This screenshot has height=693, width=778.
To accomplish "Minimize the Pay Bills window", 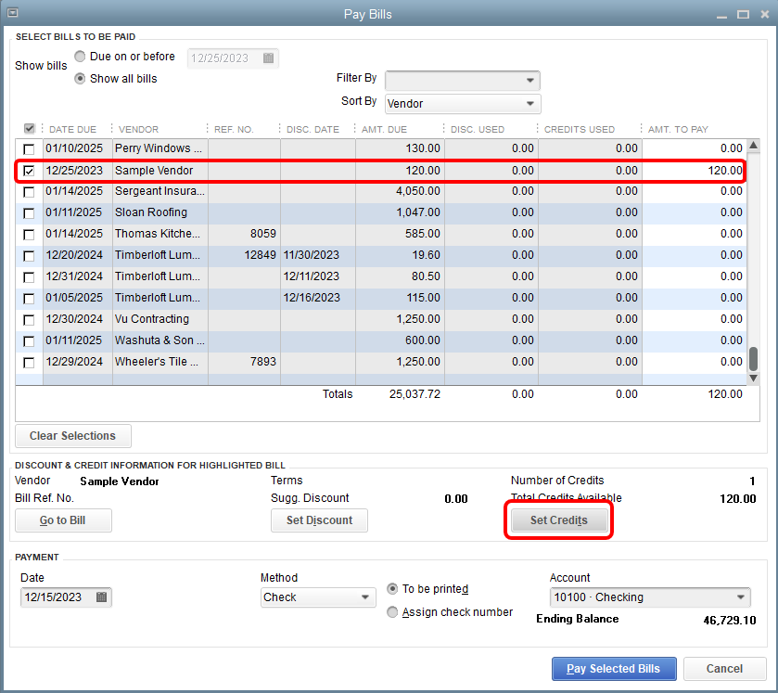I will [x=721, y=14].
